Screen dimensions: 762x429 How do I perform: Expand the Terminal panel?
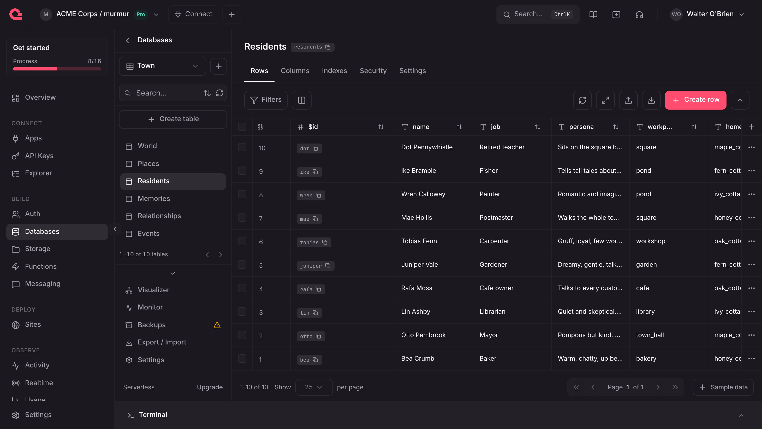(x=741, y=415)
